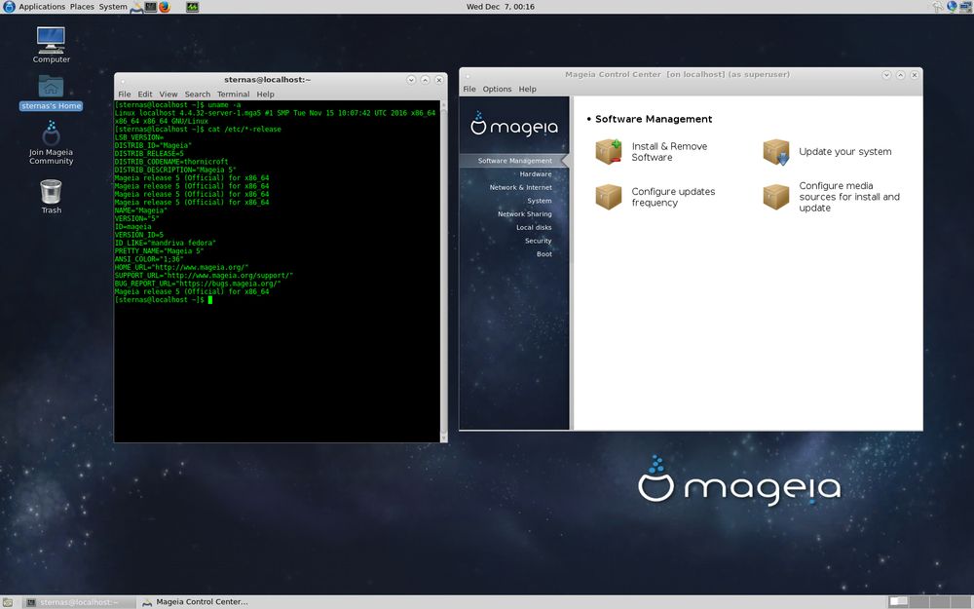974x609 pixels.
Task: Go to the Security section
Action: point(538,241)
